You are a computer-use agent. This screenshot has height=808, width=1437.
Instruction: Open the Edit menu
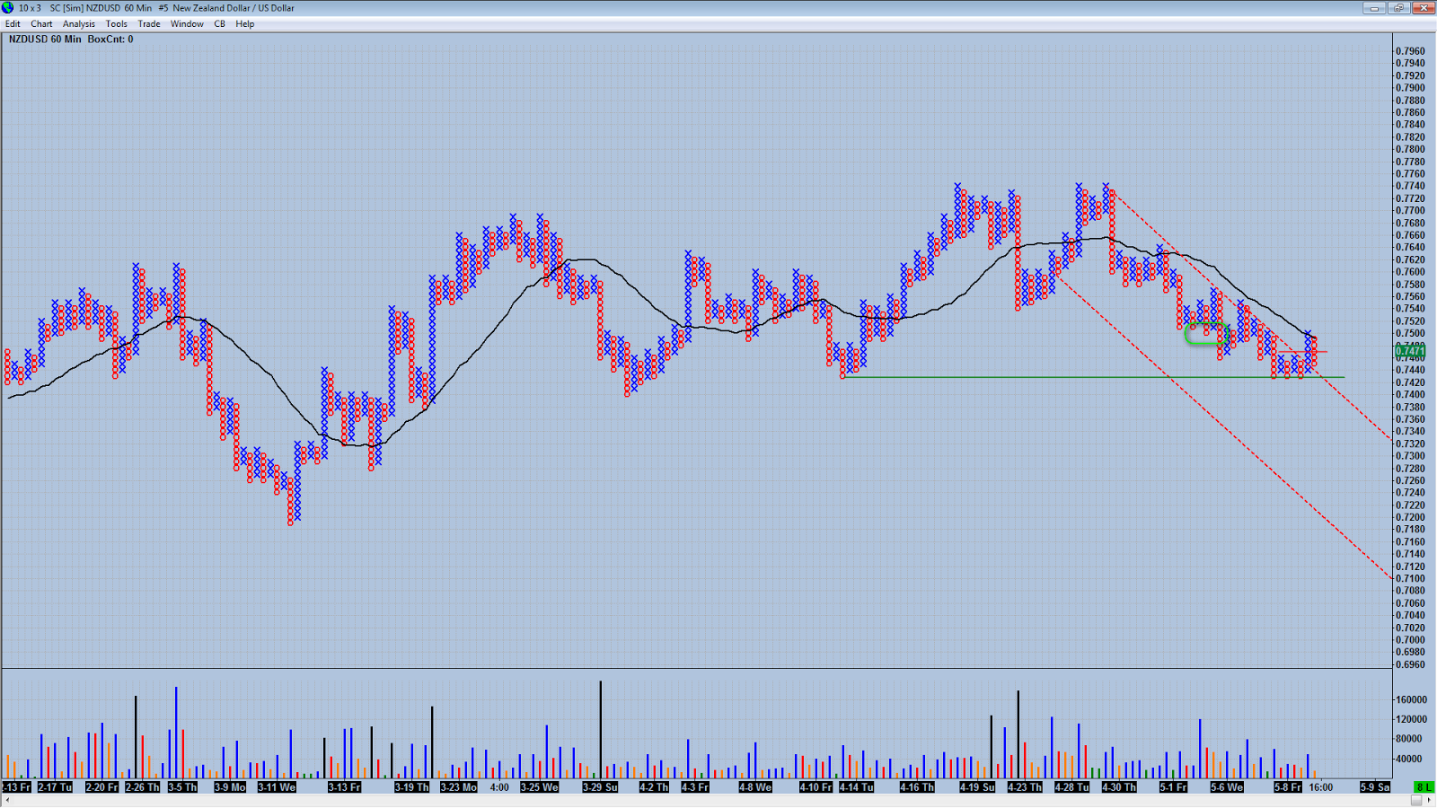click(x=13, y=24)
